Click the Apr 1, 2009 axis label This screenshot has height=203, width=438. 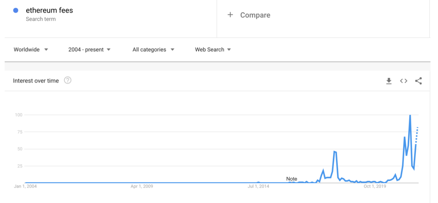pyautogui.click(x=142, y=187)
